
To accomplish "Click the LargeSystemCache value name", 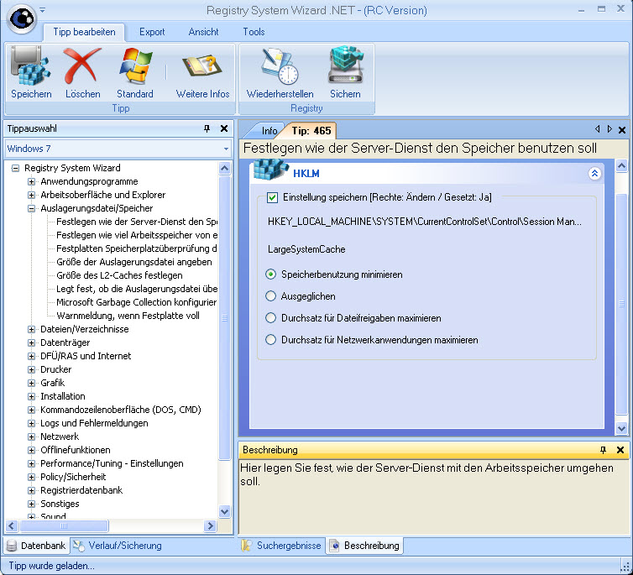I will click(306, 249).
